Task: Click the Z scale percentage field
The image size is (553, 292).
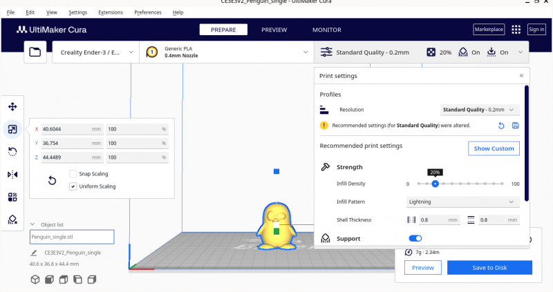Action: point(138,157)
